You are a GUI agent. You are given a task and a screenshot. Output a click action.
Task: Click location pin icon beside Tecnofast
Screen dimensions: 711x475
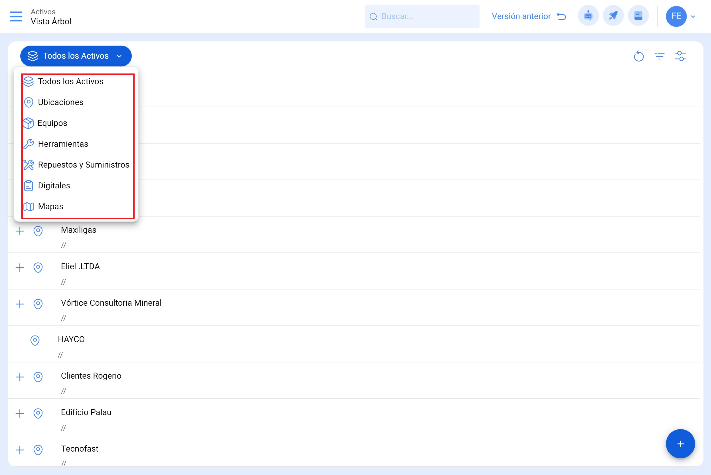[38, 450]
